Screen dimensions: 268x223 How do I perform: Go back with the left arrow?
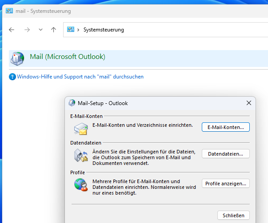(x=12, y=30)
